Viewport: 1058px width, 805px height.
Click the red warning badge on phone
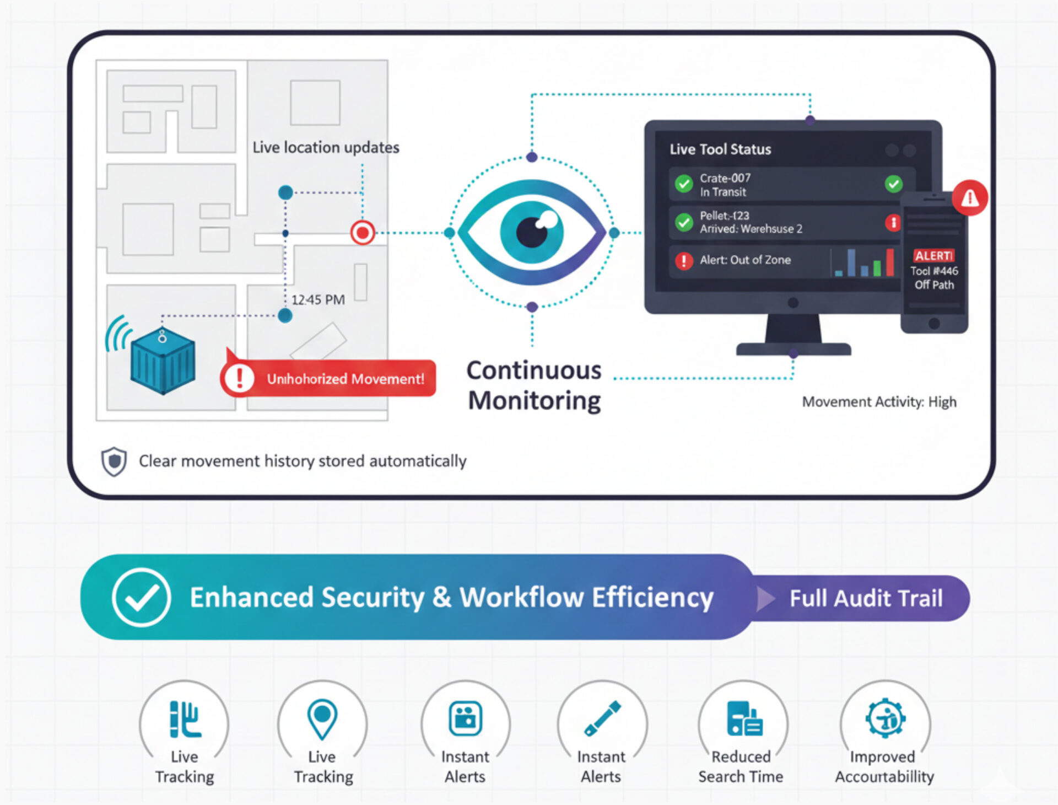(x=970, y=198)
